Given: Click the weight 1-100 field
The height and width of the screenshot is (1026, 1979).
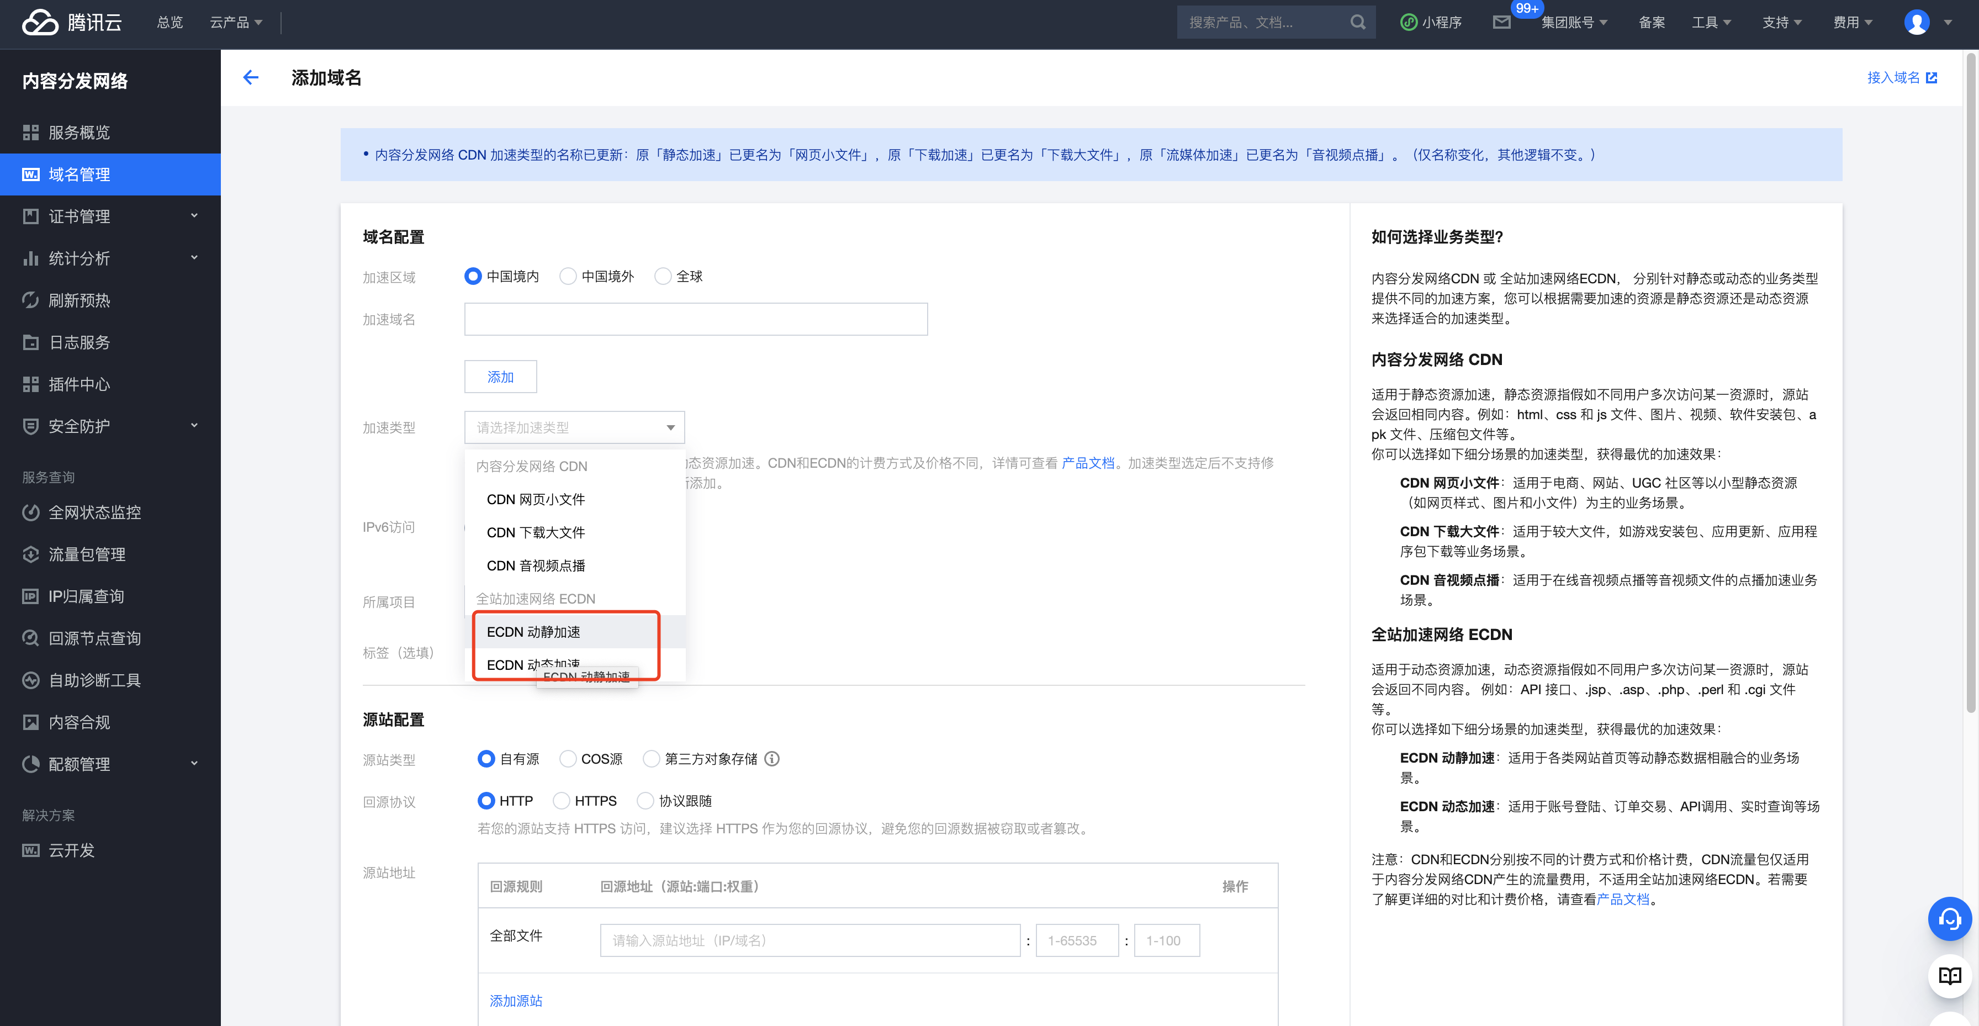Looking at the screenshot, I should coord(1166,940).
